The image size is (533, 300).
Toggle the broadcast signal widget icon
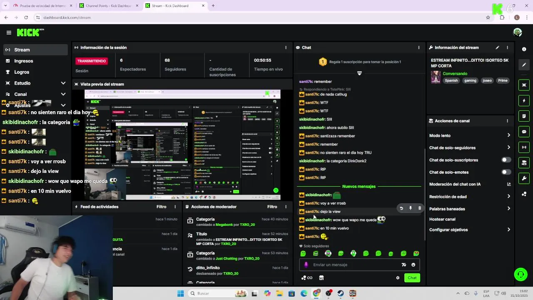[x=524, y=147]
